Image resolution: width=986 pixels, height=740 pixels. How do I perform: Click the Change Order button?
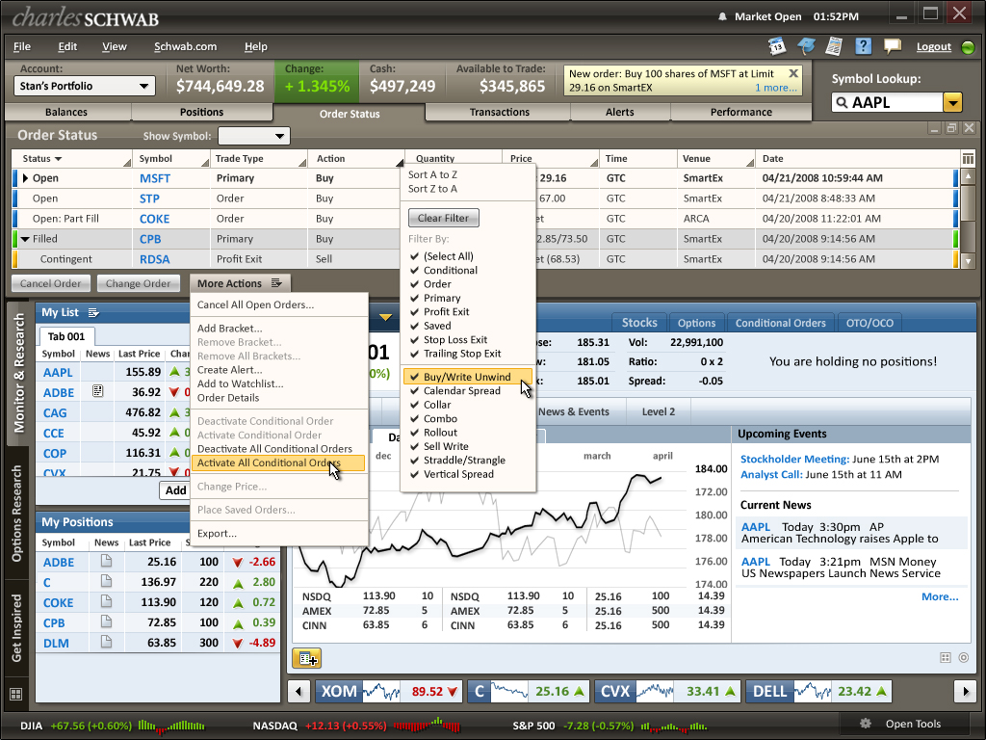coord(138,283)
